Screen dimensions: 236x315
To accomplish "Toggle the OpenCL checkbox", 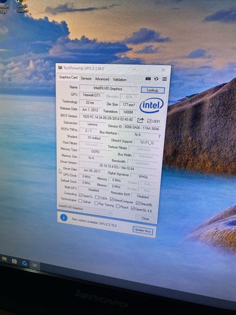I will [80, 195].
